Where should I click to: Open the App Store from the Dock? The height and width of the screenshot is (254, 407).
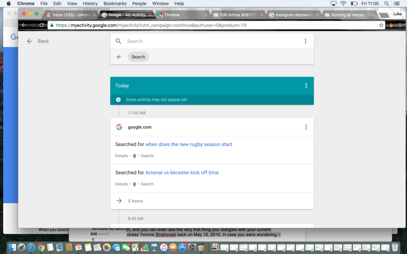coord(182,247)
